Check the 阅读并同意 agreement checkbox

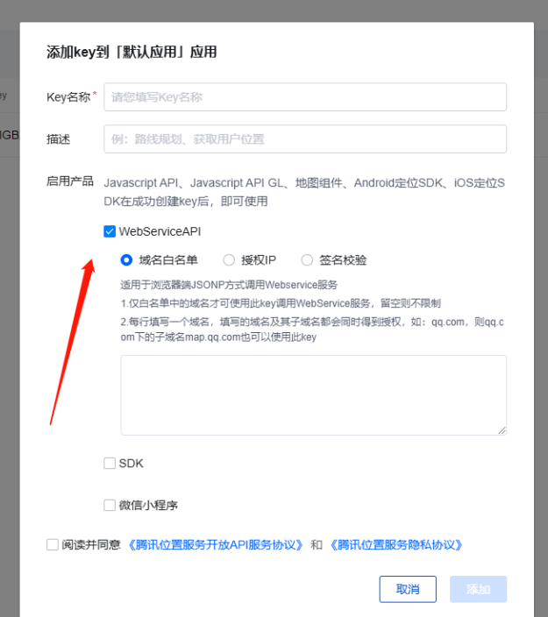53,544
